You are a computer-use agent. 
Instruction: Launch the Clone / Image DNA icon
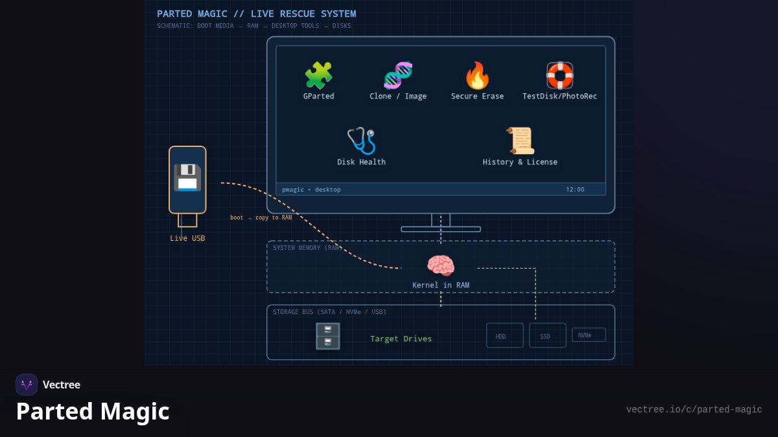pyautogui.click(x=398, y=76)
